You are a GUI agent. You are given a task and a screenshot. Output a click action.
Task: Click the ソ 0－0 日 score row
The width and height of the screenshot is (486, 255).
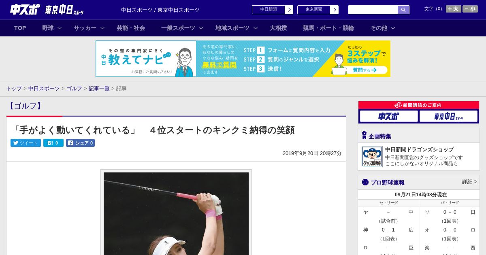tap(450, 212)
